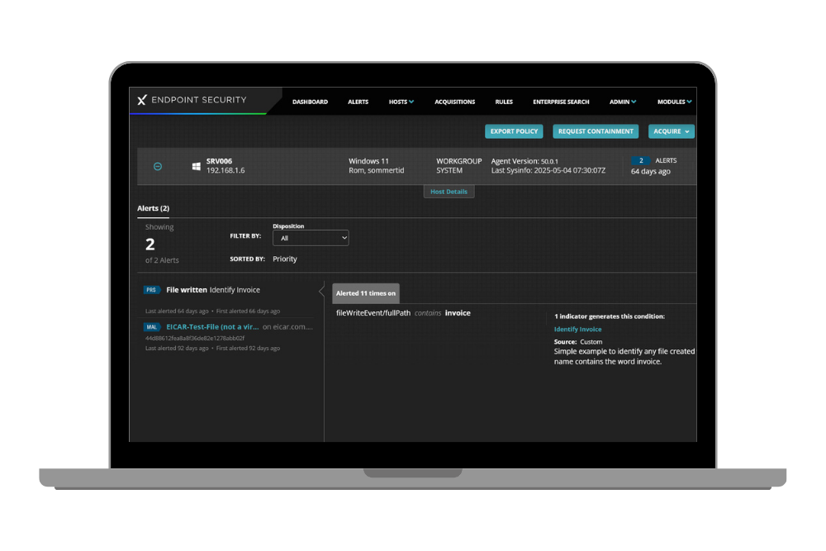
Task: Click the Source: Custom text
Action: [x=578, y=342]
